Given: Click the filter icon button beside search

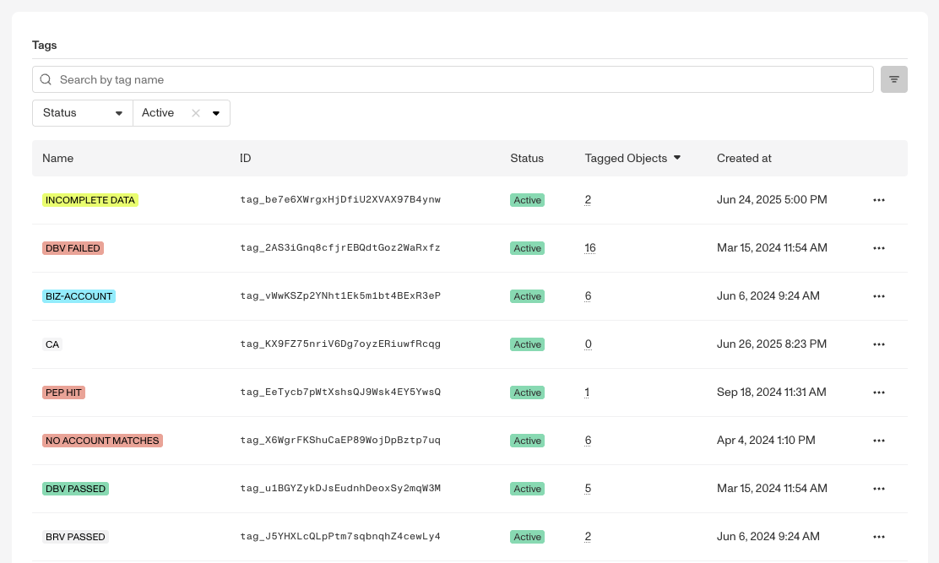Looking at the screenshot, I should coord(893,79).
